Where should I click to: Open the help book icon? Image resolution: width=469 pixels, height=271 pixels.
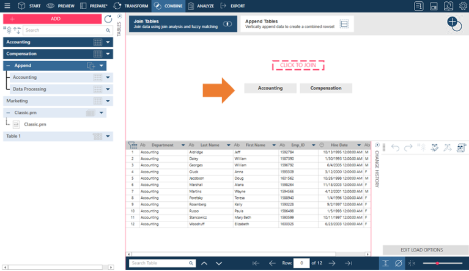[x=448, y=6]
